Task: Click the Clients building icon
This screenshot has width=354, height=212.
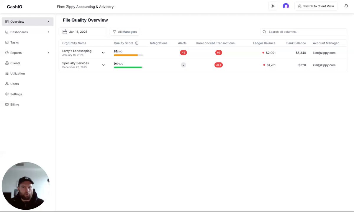Action: click(x=7, y=63)
